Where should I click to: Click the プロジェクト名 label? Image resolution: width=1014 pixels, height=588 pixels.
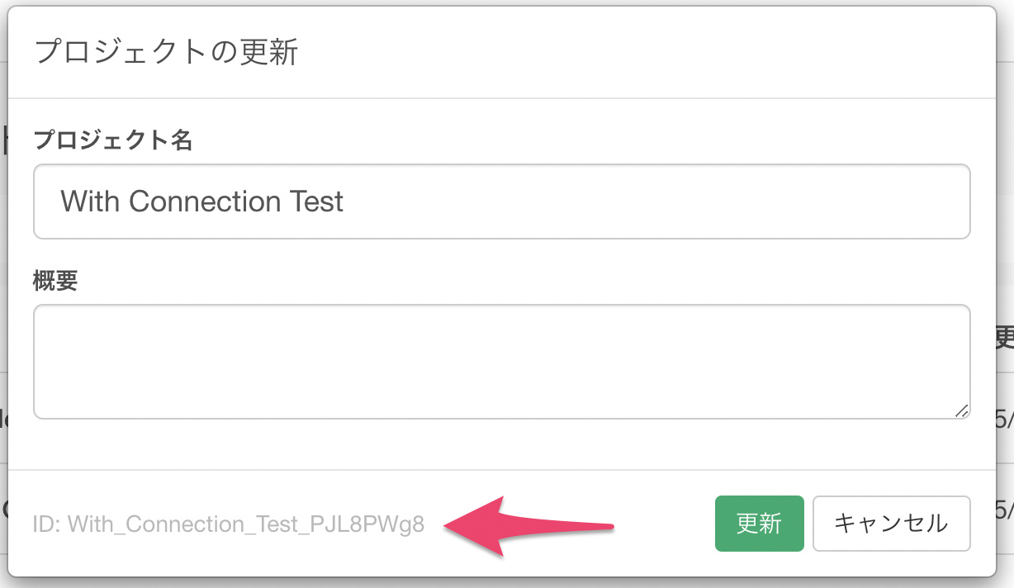(x=113, y=140)
